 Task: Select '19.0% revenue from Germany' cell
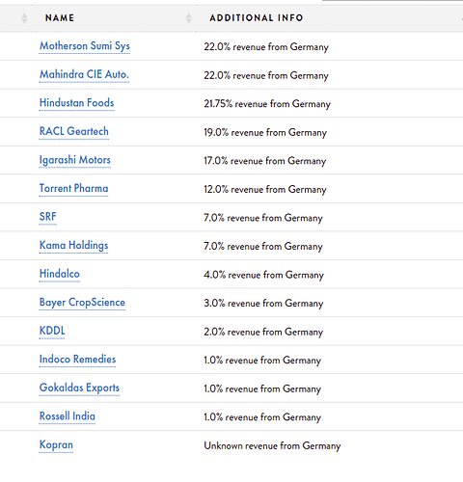pyautogui.click(x=265, y=132)
